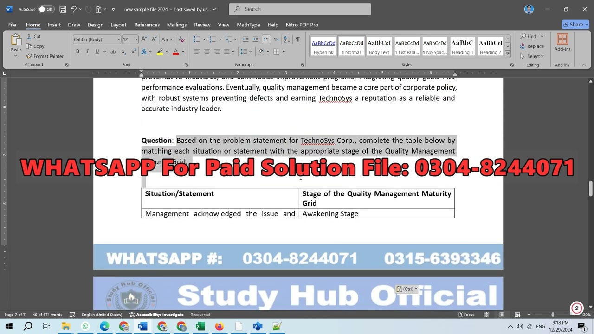Save the document from Quick Access Toolbar
This screenshot has height=334, width=594.
63,9
